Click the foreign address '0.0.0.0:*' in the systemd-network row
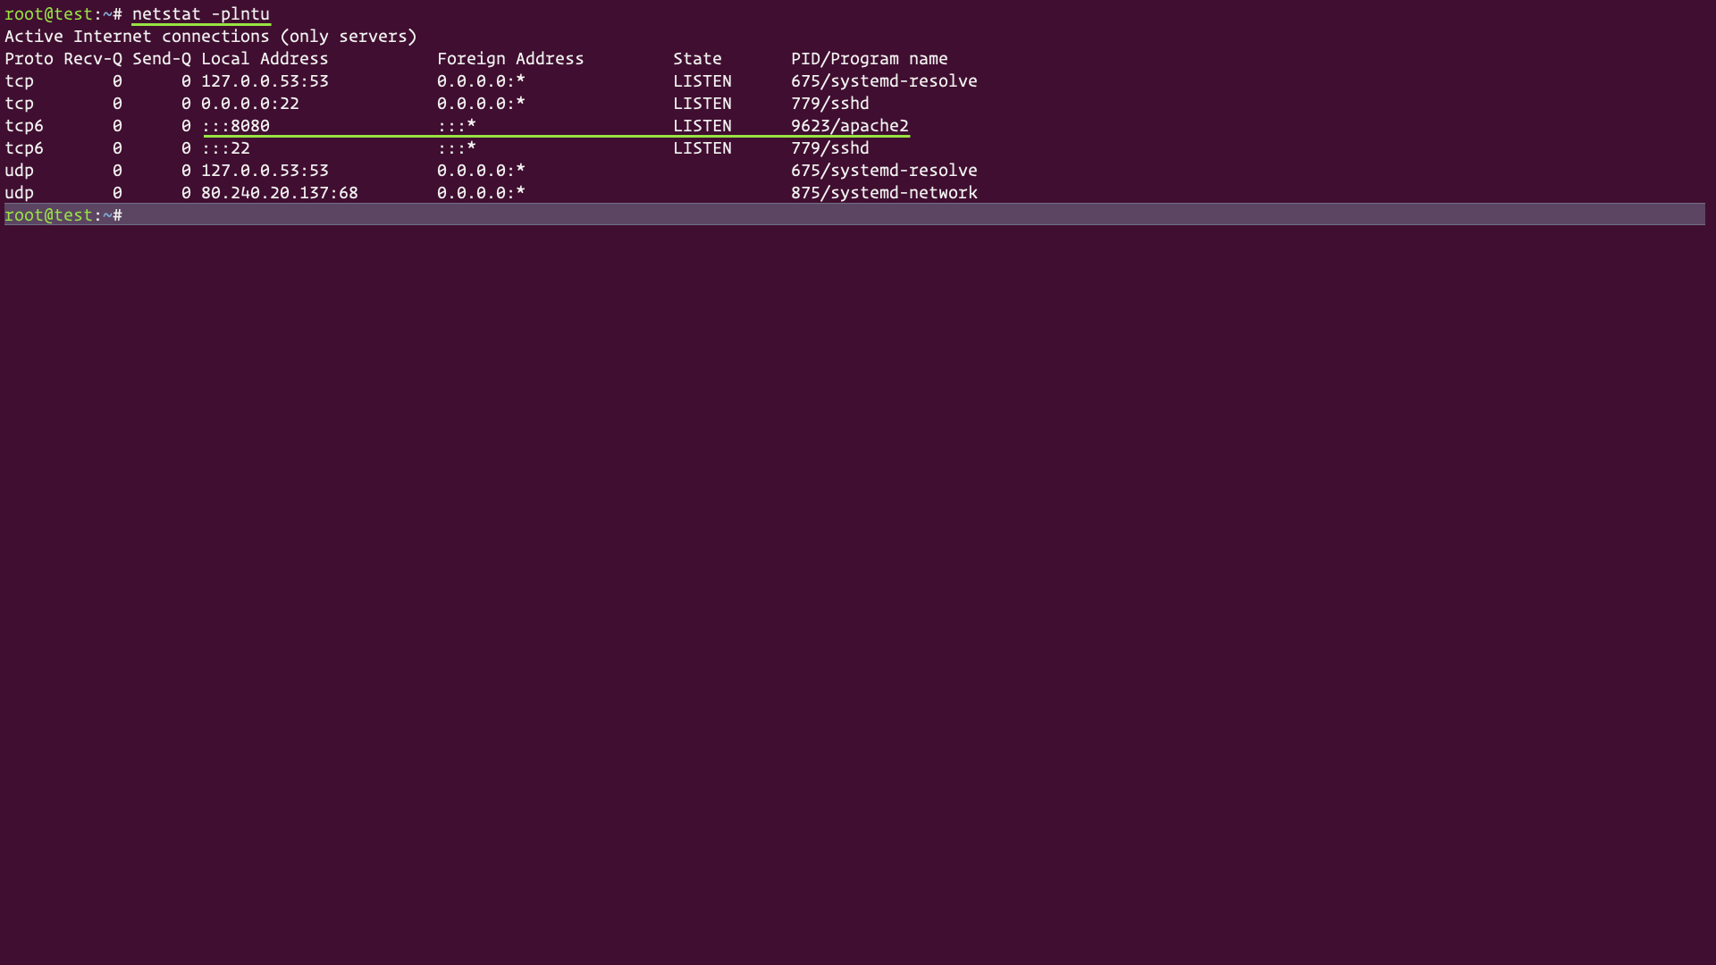Viewport: 1716px width, 965px height. coord(481,193)
